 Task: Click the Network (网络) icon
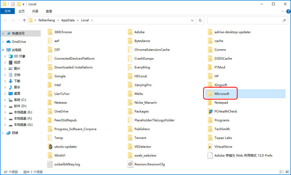click(8, 133)
